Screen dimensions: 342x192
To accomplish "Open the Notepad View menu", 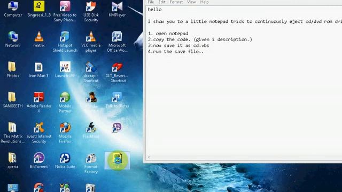I will click(x=191, y=2).
